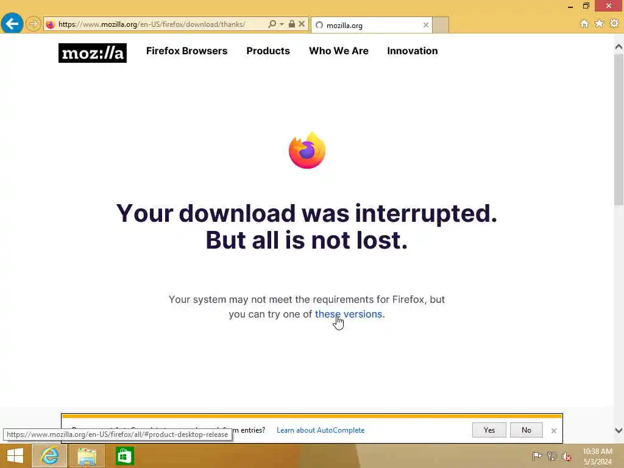The height and width of the screenshot is (468, 624).
Task: View the security lock icon report
Action: pos(292,24)
